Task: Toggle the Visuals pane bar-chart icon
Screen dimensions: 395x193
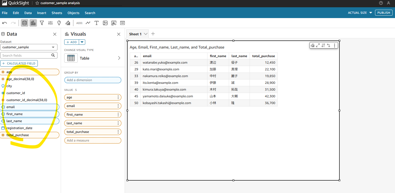Action: coord(33,23)
